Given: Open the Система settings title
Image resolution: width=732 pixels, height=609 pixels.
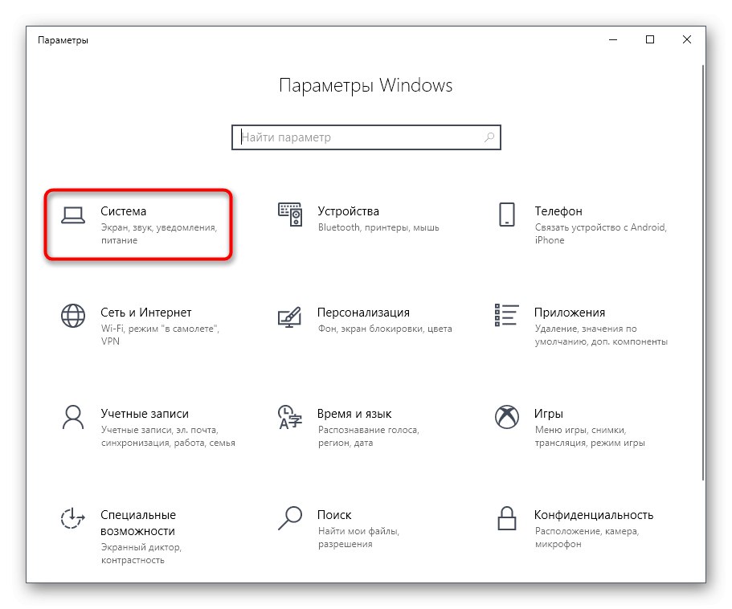Looking at the screenshot, I should click(123, 211).
